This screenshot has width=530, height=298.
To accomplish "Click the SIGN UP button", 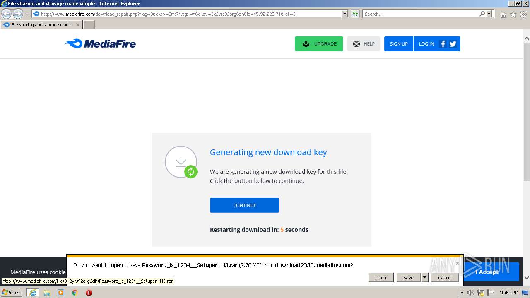I will 399,44.
